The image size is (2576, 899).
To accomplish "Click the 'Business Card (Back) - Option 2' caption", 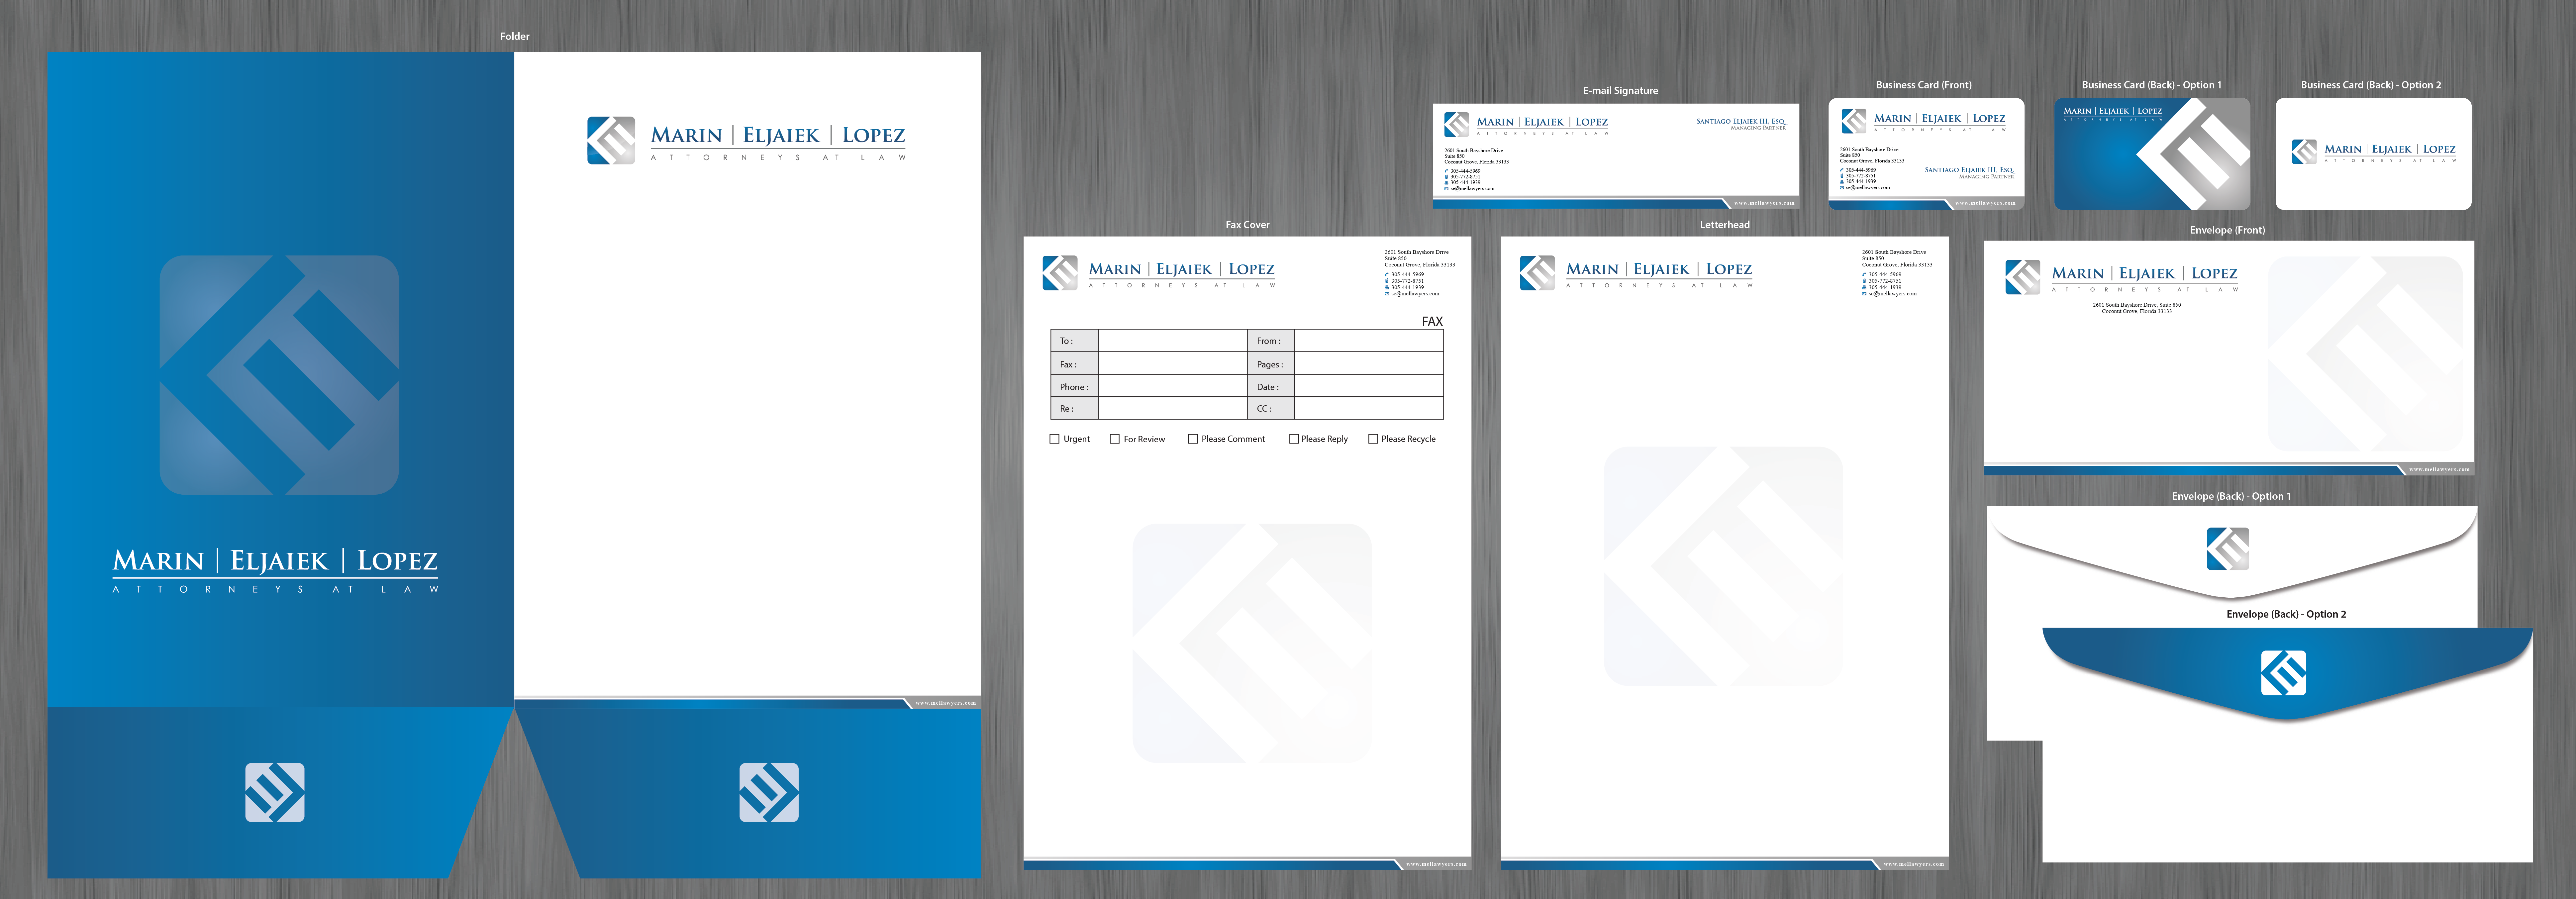I will (2371, 85).
